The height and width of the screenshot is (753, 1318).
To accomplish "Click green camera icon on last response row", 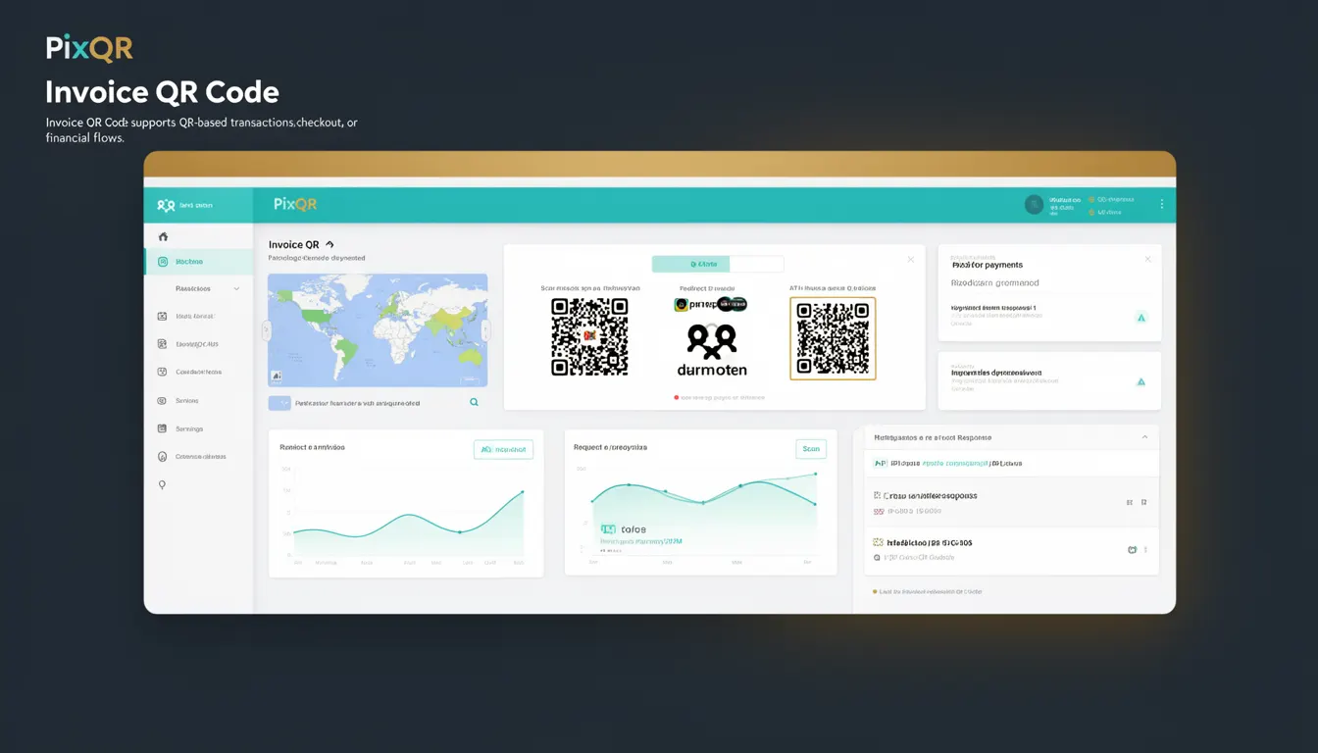I will (1132, 550).
